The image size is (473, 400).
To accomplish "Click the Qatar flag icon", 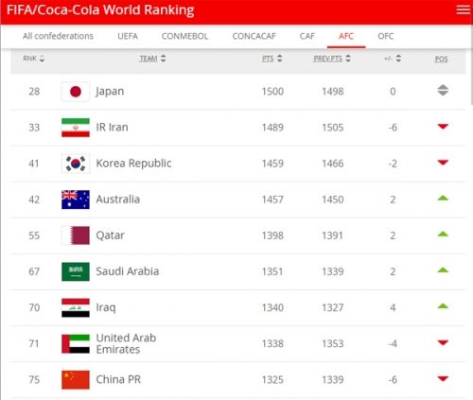I will [x=76, y=235].
